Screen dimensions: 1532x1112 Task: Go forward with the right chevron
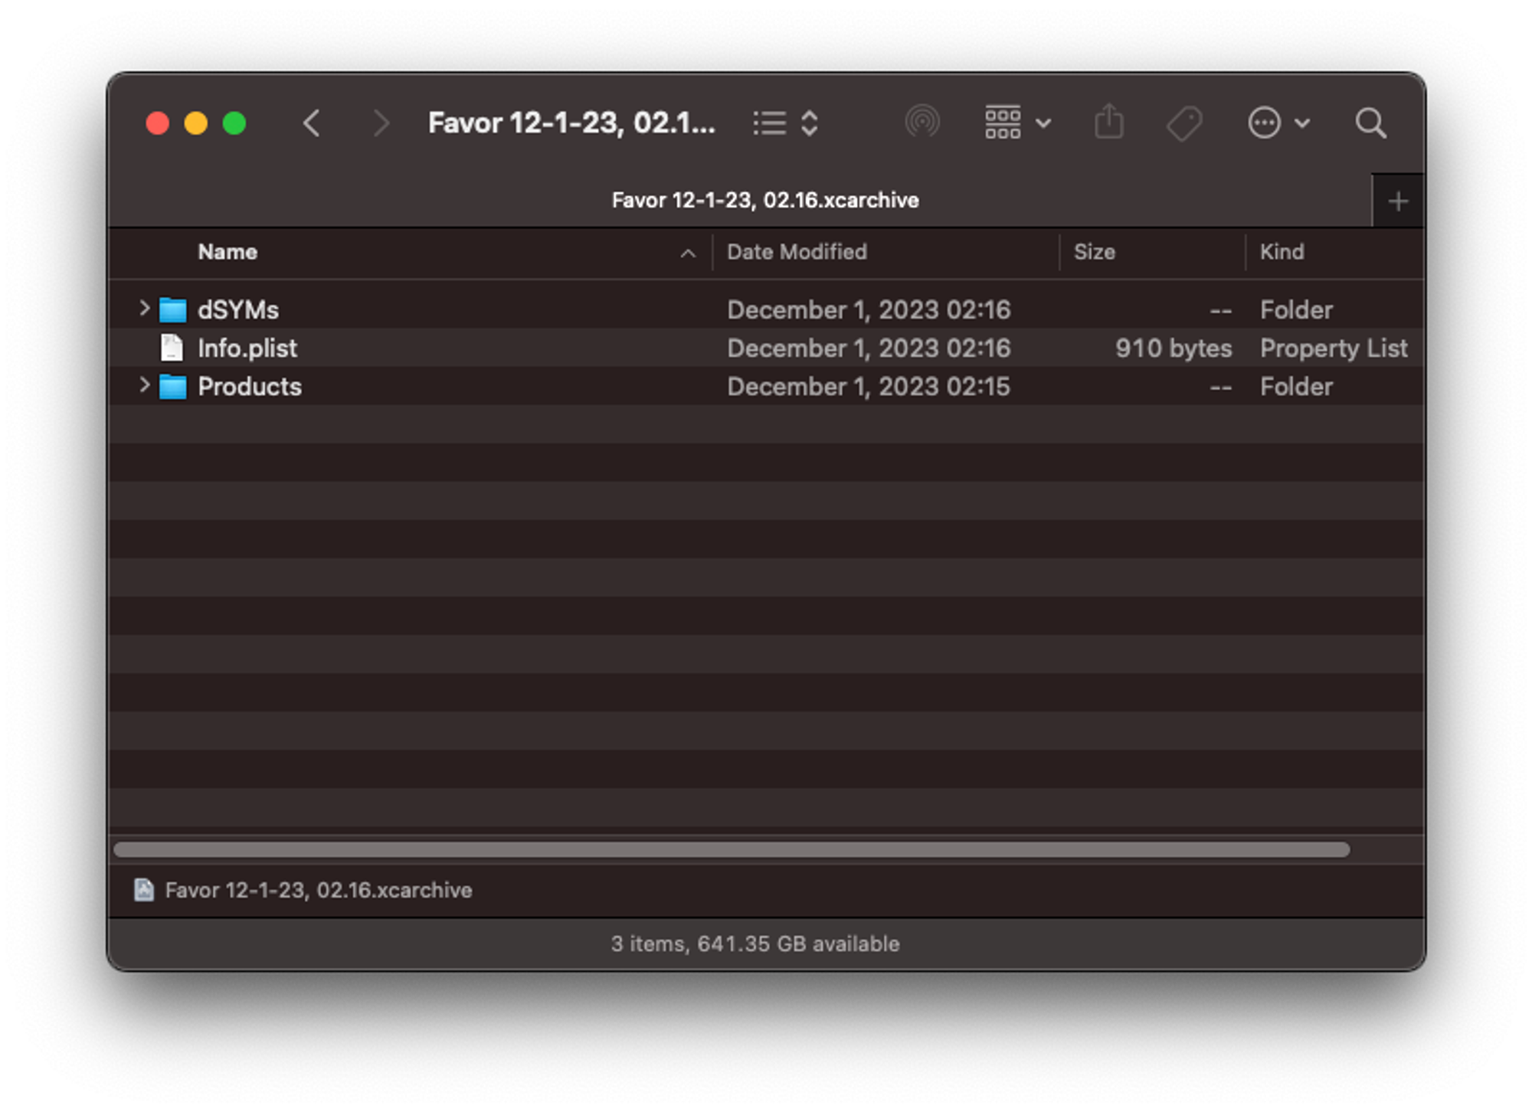(x=381, y=123)
